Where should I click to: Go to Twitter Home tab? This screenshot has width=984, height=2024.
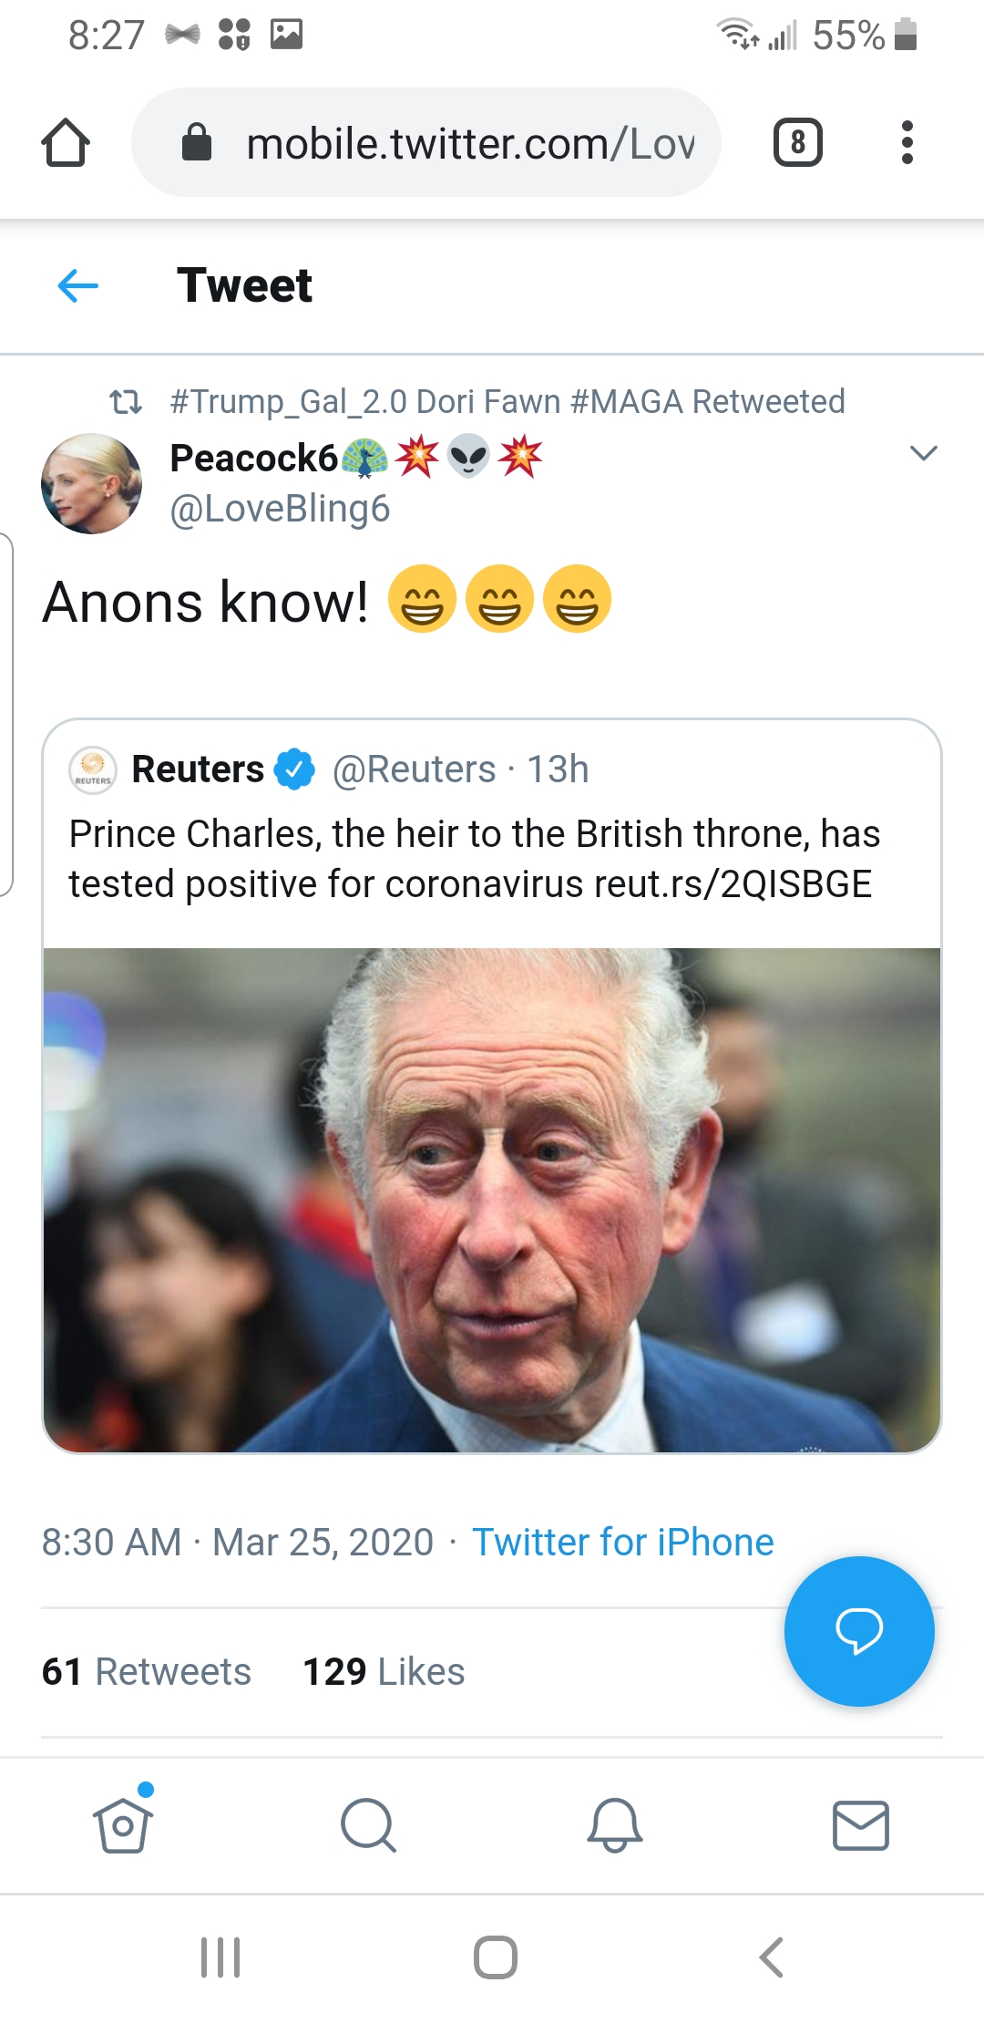coord(123,1824)
